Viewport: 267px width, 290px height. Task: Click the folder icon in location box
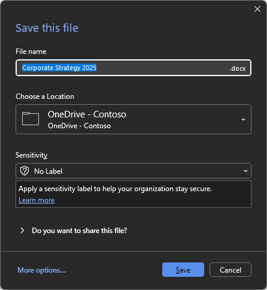[x=31, y=119]
